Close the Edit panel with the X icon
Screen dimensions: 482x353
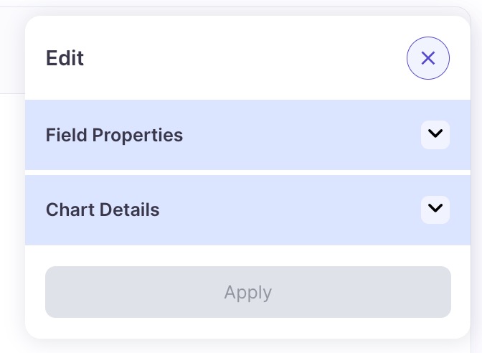[428, 58]
